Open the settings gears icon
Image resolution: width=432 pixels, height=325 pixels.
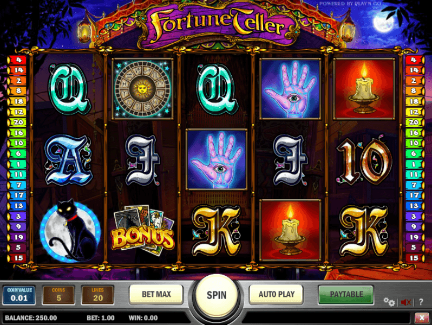pos(389,302)
